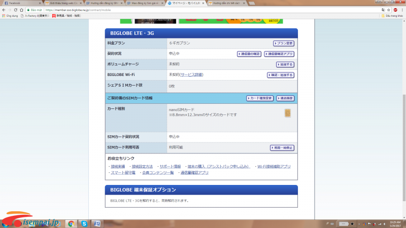Open 通信量確認アプリ link under お役立ちリンク
406x228 pixels.
[194, 173]
